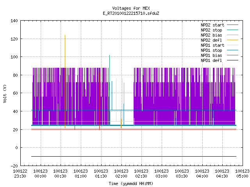250x187 pixels.
Task: Click the y-axis tick value 0
Action: click(x=16, y=148)
